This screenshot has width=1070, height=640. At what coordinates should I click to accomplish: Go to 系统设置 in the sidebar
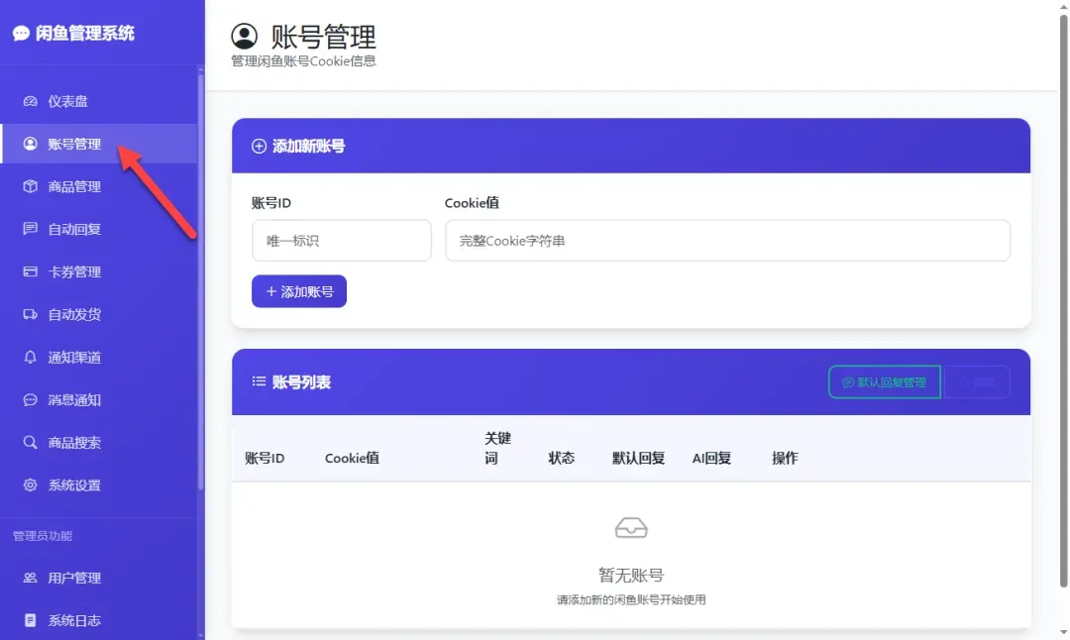[98, 485]
